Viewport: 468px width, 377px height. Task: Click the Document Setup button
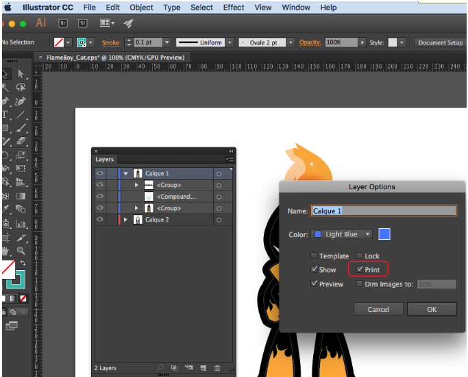click(x=441, y=42)
